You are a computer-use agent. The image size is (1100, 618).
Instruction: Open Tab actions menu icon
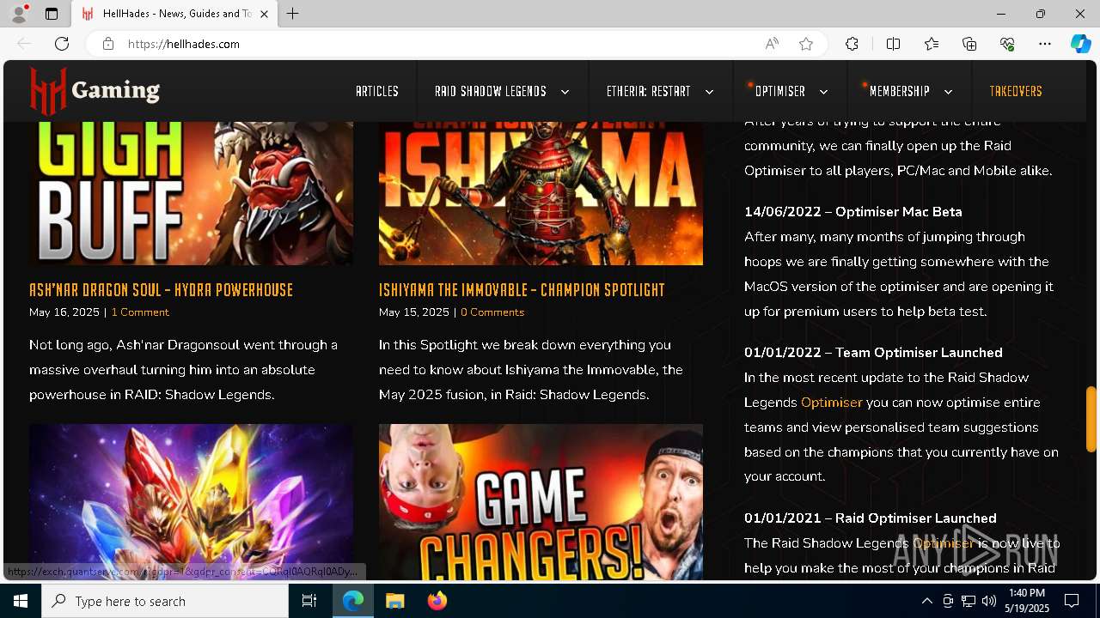pyautogui.click(x=52, y=14)
